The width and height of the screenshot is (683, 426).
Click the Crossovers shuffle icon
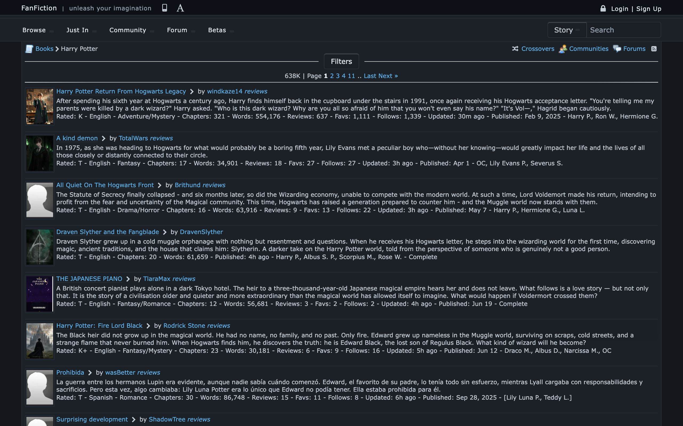tap(515, 49)
